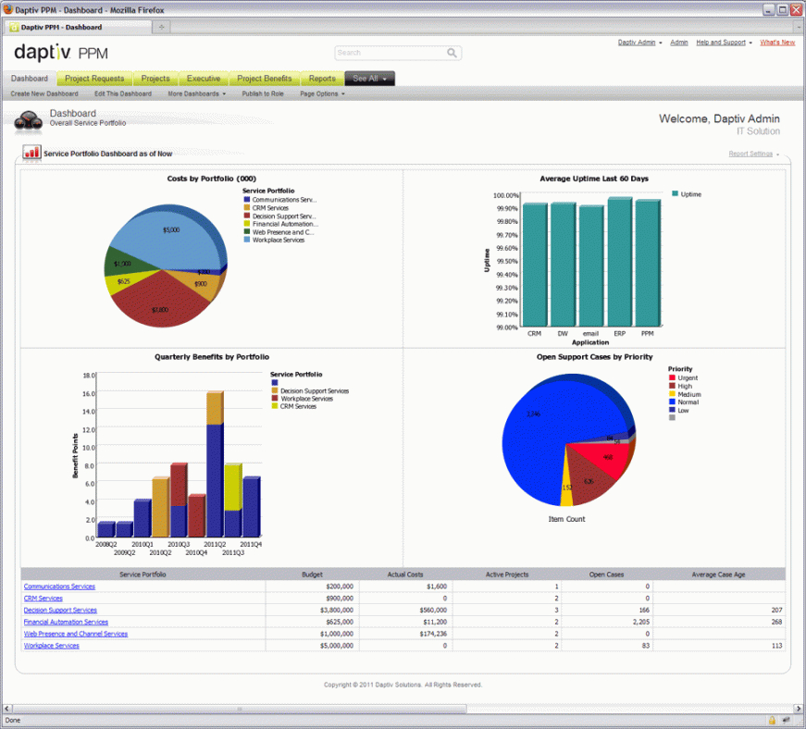
Task: Open the More Dashboards dropdown
Action: [x=196, y=93]
